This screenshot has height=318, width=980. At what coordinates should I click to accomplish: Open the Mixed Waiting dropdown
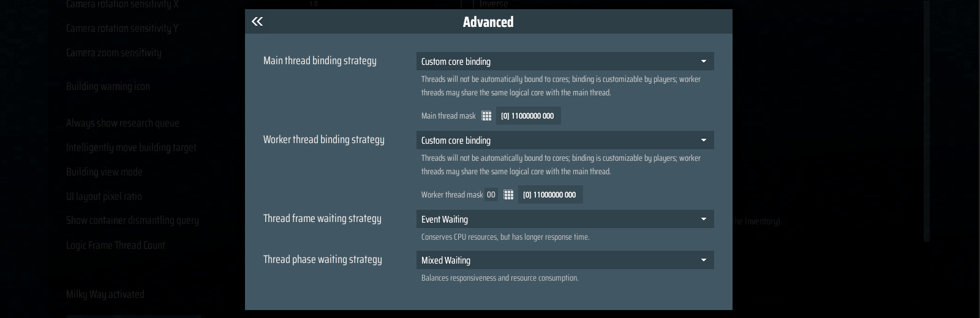pos(565,260)
